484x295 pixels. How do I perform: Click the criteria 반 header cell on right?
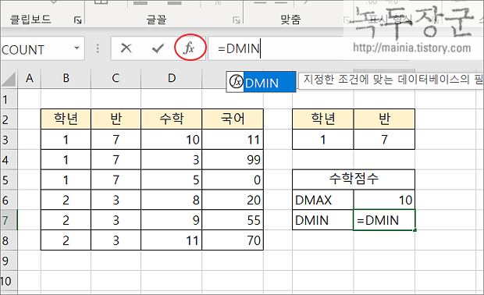[x=384, y=119]
